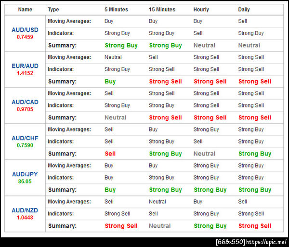Click the 15 Minutes column header

click(162, 10)
